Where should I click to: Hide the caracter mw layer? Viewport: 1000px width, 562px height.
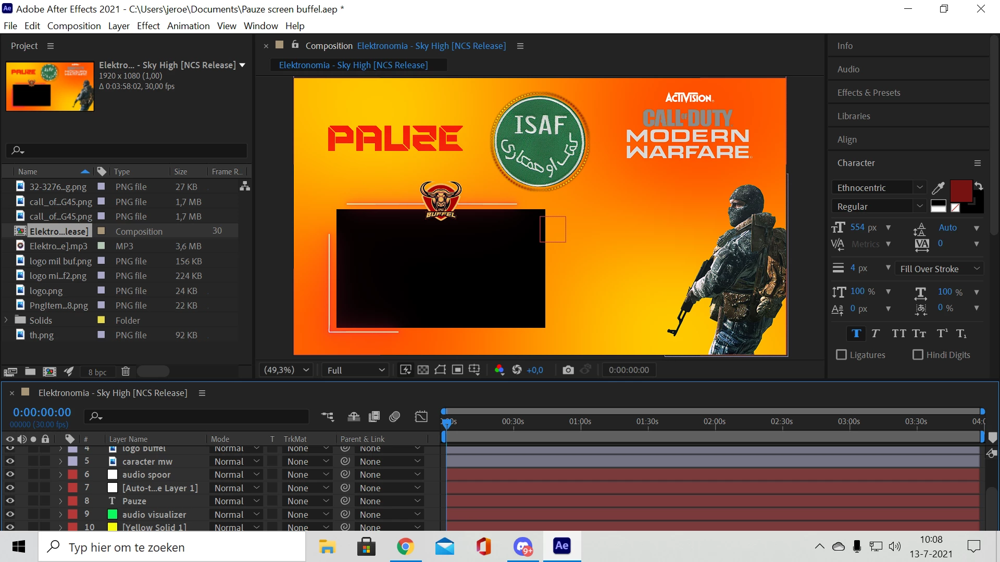click(10, 462)
